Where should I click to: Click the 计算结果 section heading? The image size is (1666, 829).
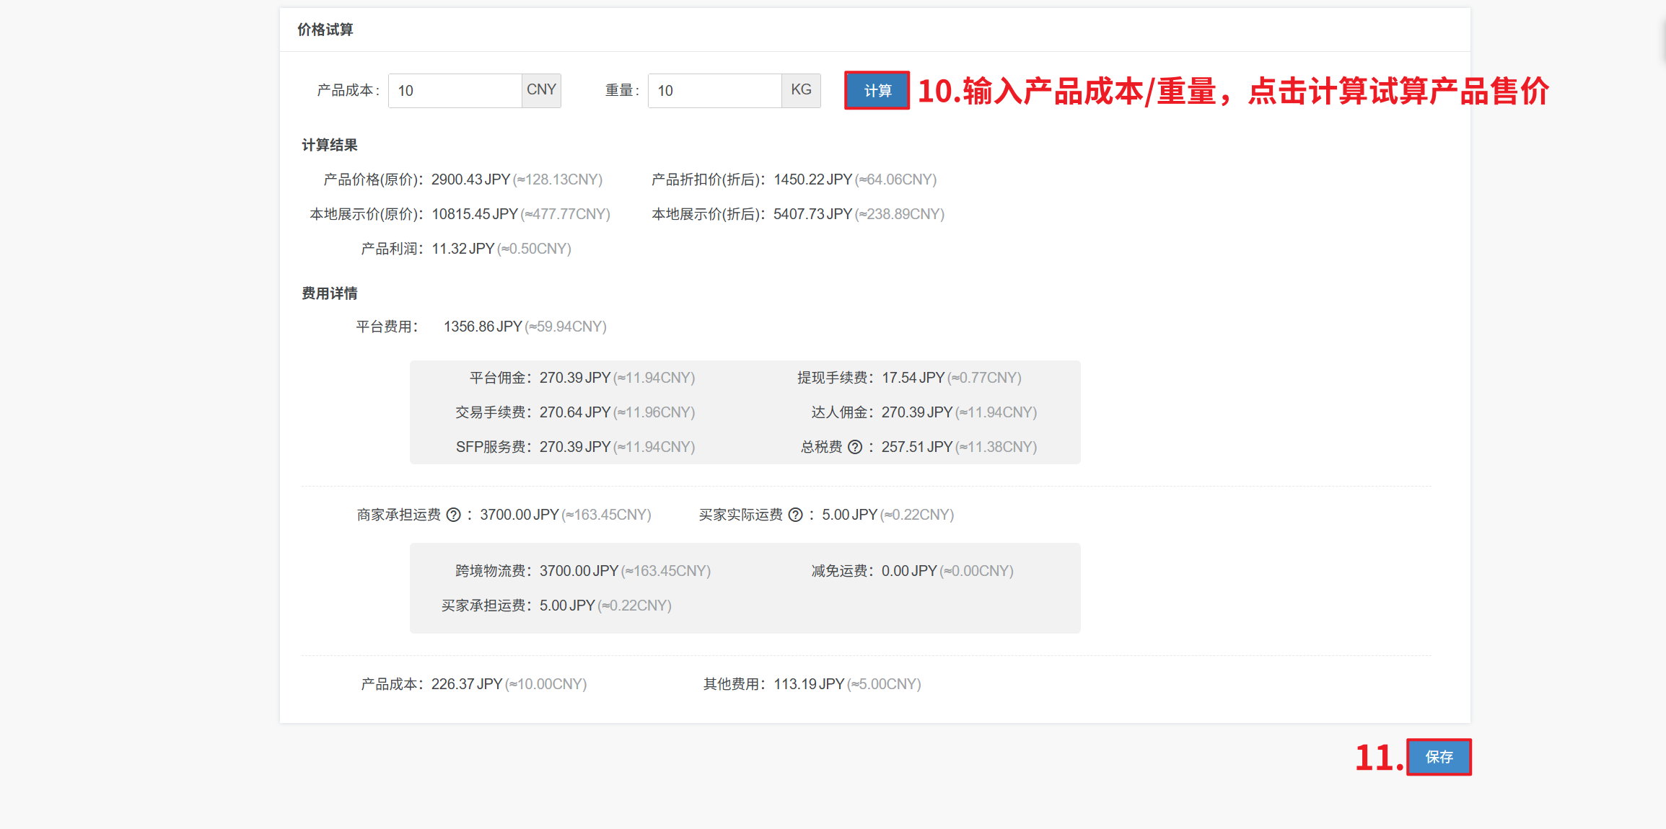[x=330, y=145]
